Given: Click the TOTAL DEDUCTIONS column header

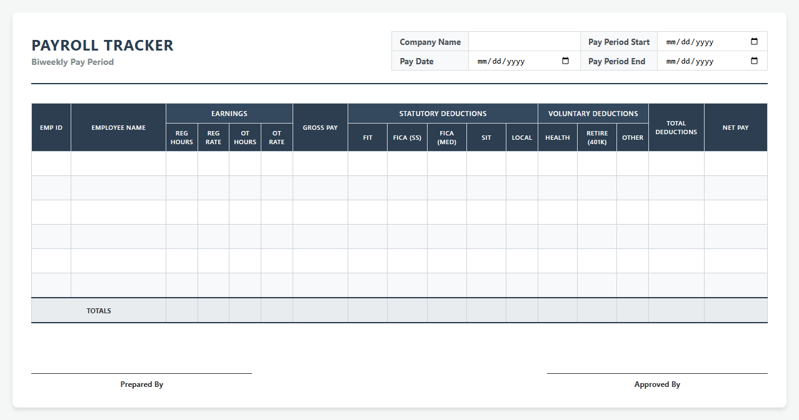Looking at the screenshot, I should point(676,127).
